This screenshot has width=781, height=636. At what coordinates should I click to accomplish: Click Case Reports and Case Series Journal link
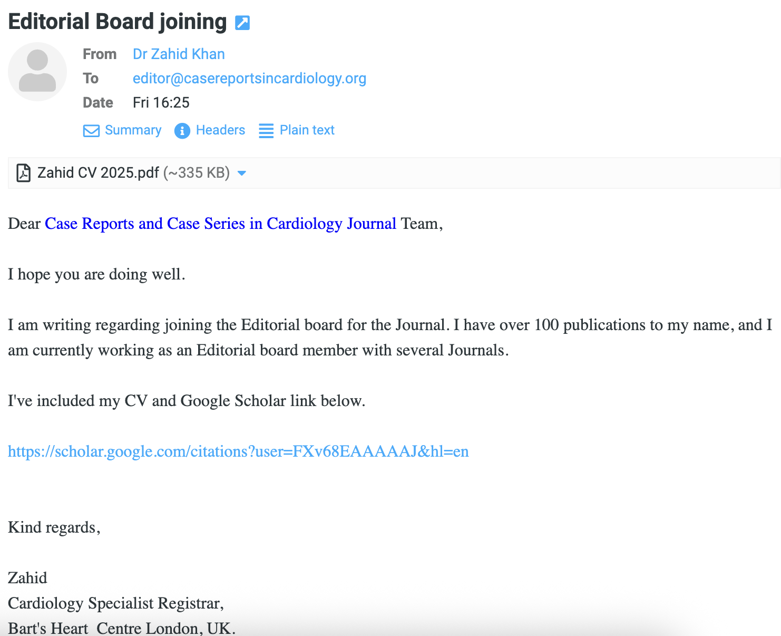pos(220,224)
